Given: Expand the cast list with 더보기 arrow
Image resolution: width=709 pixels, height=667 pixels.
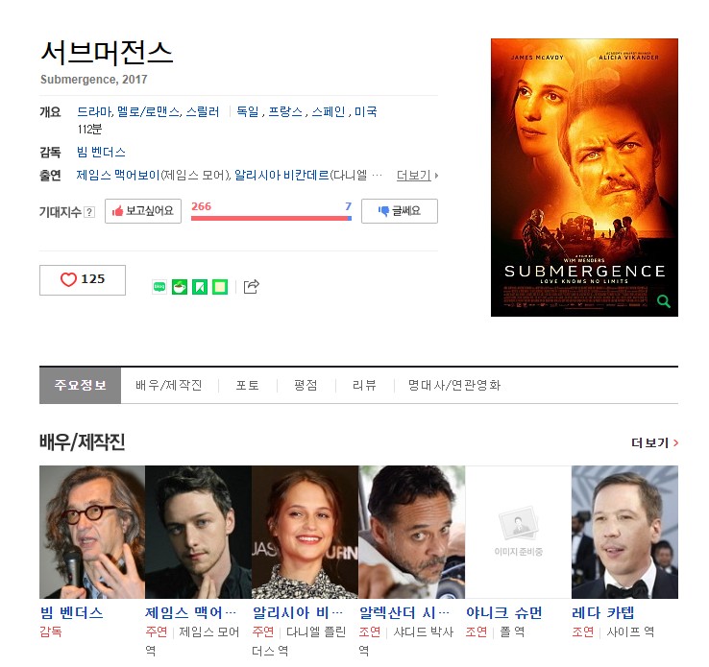Looking at the screenshot, I should pyautogui.click(x=417, y=176).
